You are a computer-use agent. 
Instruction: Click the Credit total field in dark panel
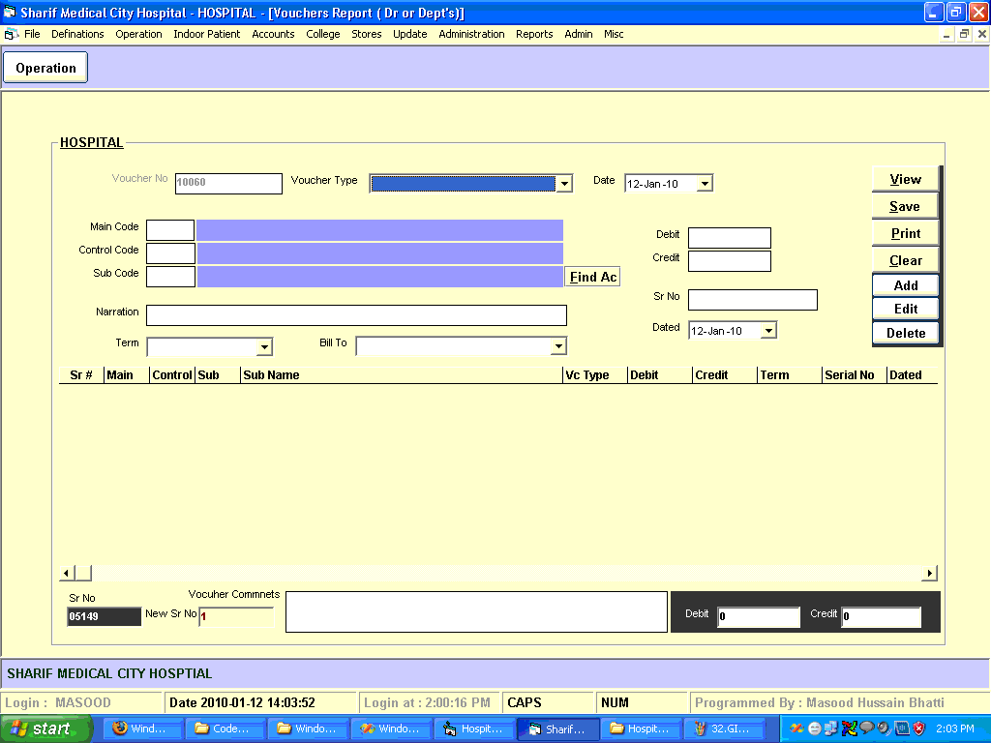881,616
